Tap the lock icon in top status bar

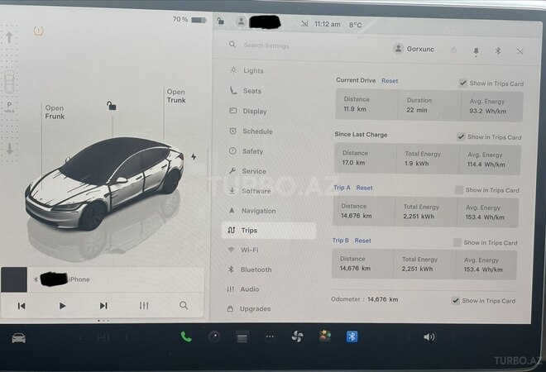[x=220, y=21]
